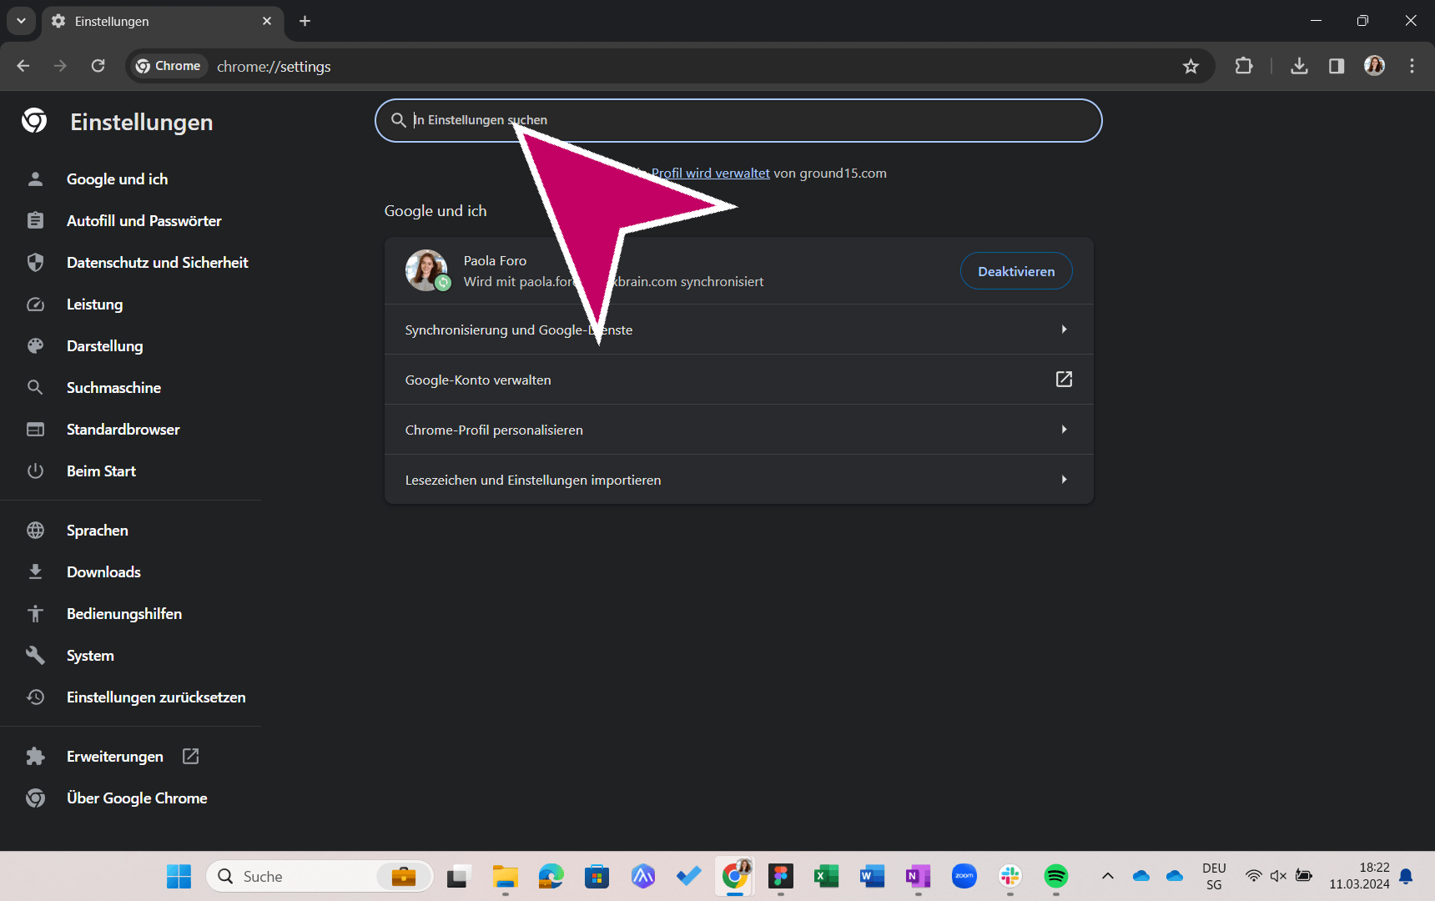Open the Chrome three-dot menu

pos(1412,66)
